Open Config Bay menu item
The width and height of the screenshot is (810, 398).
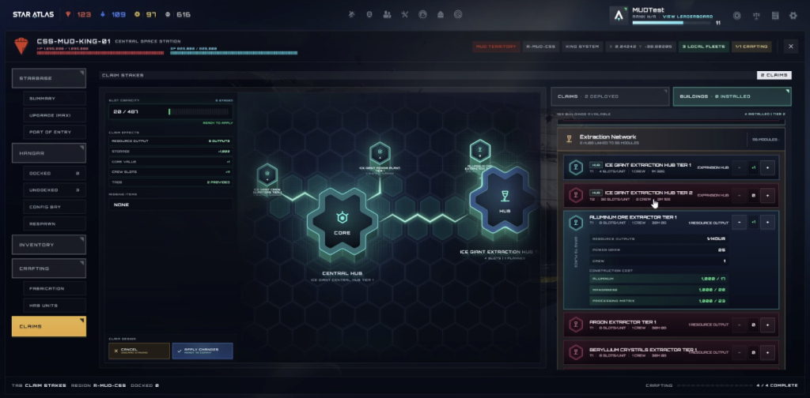(55, 207)
